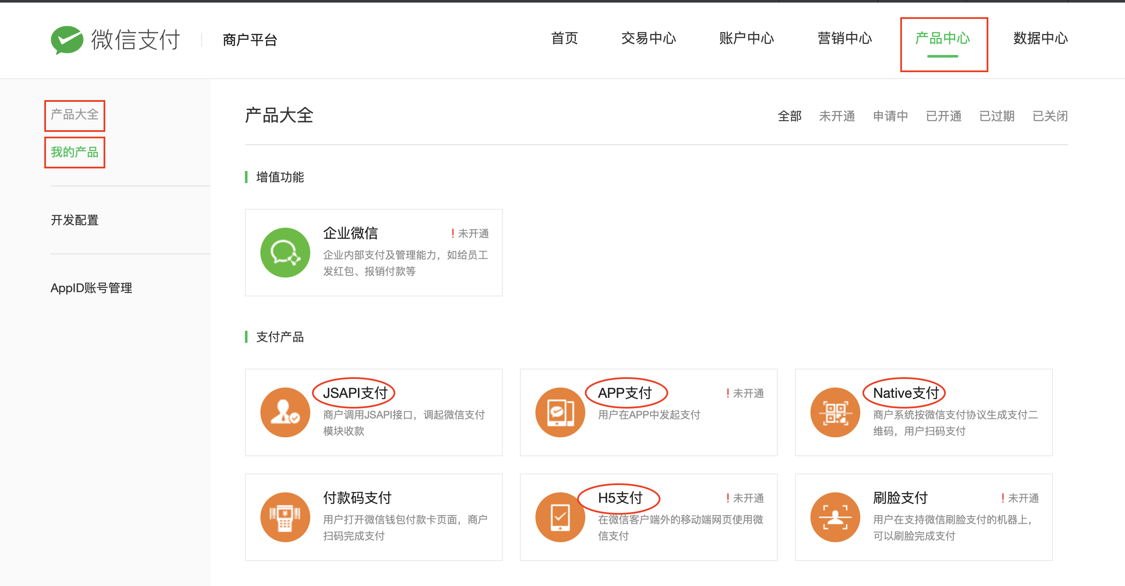
Task: Click the 在微信客户端外的移动端网页 description text
Action: pos(680,528)
